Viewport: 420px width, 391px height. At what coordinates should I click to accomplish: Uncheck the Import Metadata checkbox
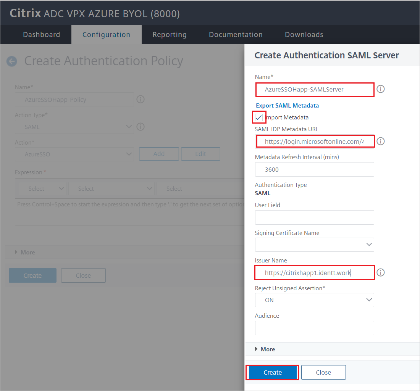(259, 117)
